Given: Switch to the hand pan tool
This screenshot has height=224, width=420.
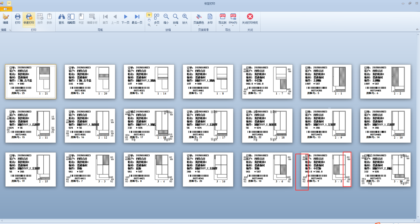Looking at the screenshot, I should 149,20.
